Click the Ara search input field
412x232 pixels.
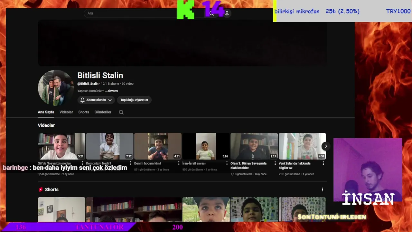click(x=145, y=13)
